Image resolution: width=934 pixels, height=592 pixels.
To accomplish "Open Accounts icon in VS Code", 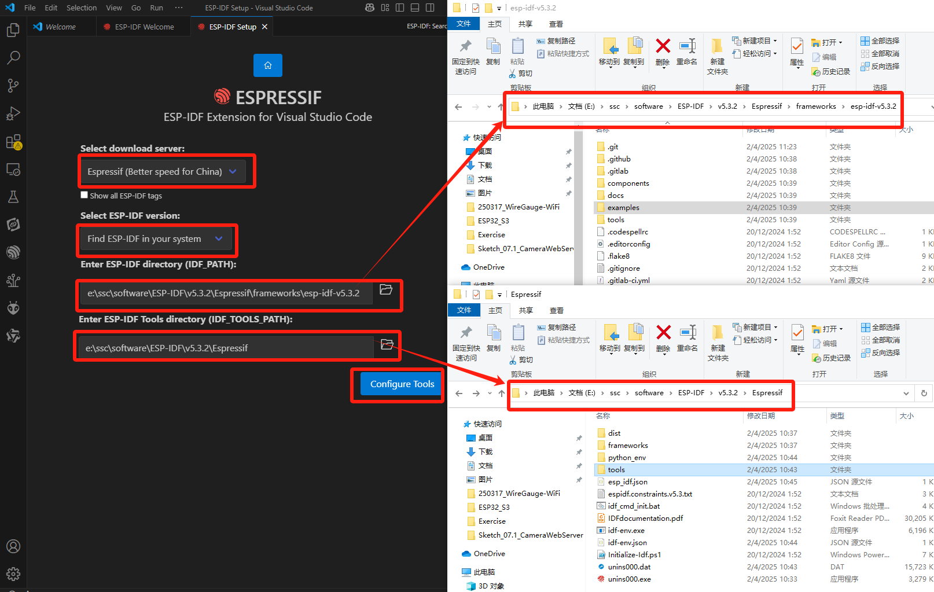I will [x=13, y=546].
